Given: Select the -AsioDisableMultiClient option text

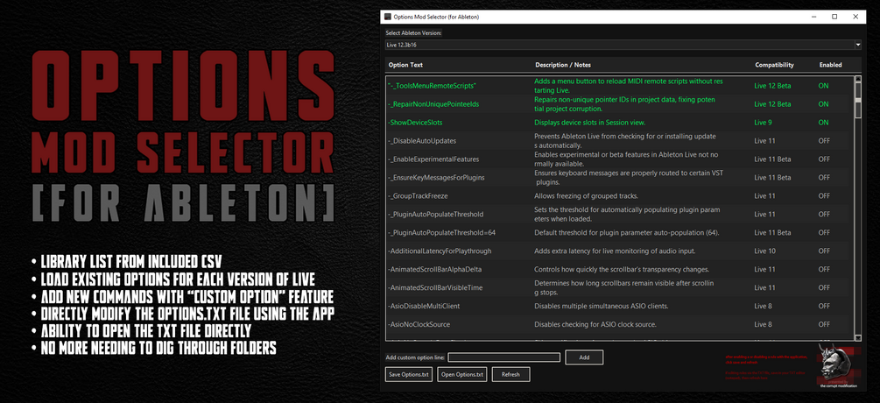Looking at the screenshot, I should 424,306.
